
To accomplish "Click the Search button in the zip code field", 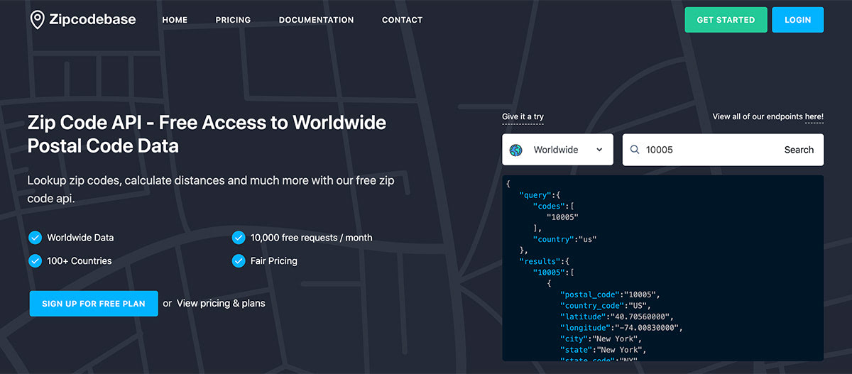I will pos(799,150).
